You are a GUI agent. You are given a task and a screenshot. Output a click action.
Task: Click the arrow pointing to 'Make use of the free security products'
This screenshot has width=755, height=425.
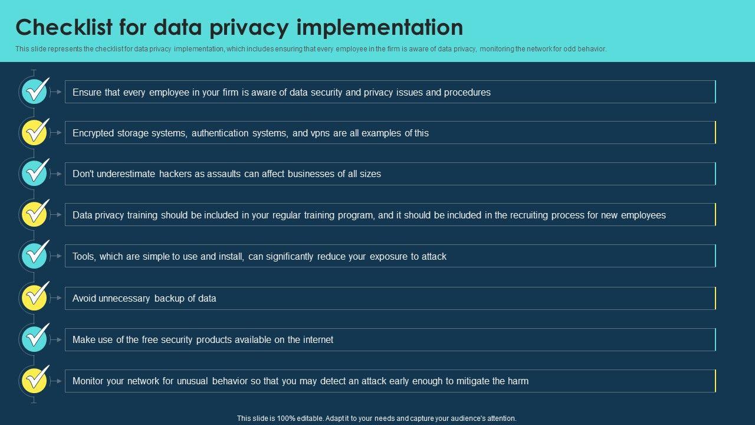click(x=57, y=340)
